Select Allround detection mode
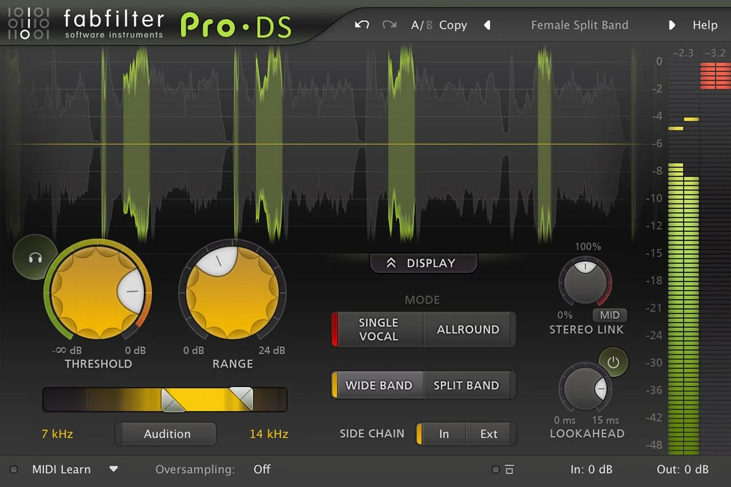The width and height of the screenshot is (731, 487). click(468, 330)
